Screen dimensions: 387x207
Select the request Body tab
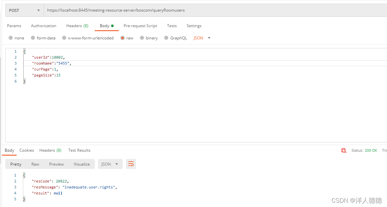(107, 26)
